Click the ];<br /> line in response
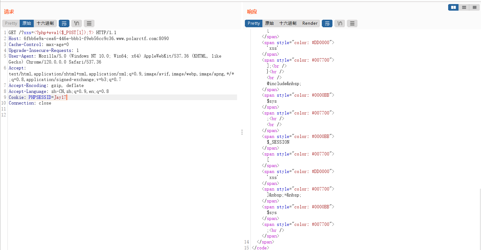The image size is (481, 250). [277, 66]
